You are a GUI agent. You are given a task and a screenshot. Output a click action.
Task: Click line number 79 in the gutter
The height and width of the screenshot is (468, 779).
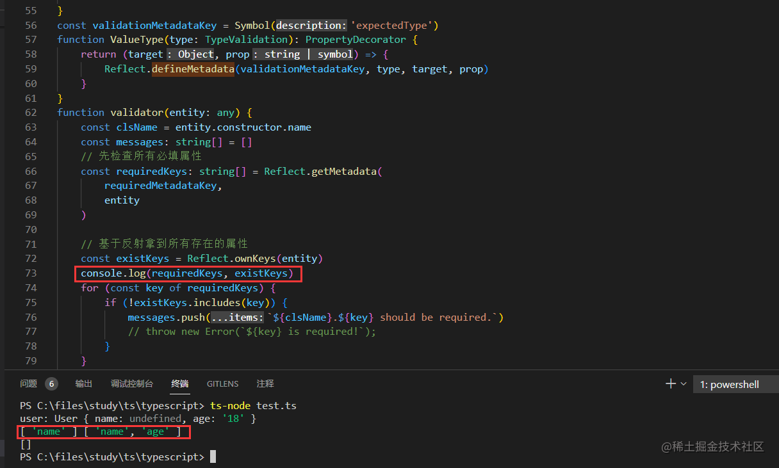point(31,361)
